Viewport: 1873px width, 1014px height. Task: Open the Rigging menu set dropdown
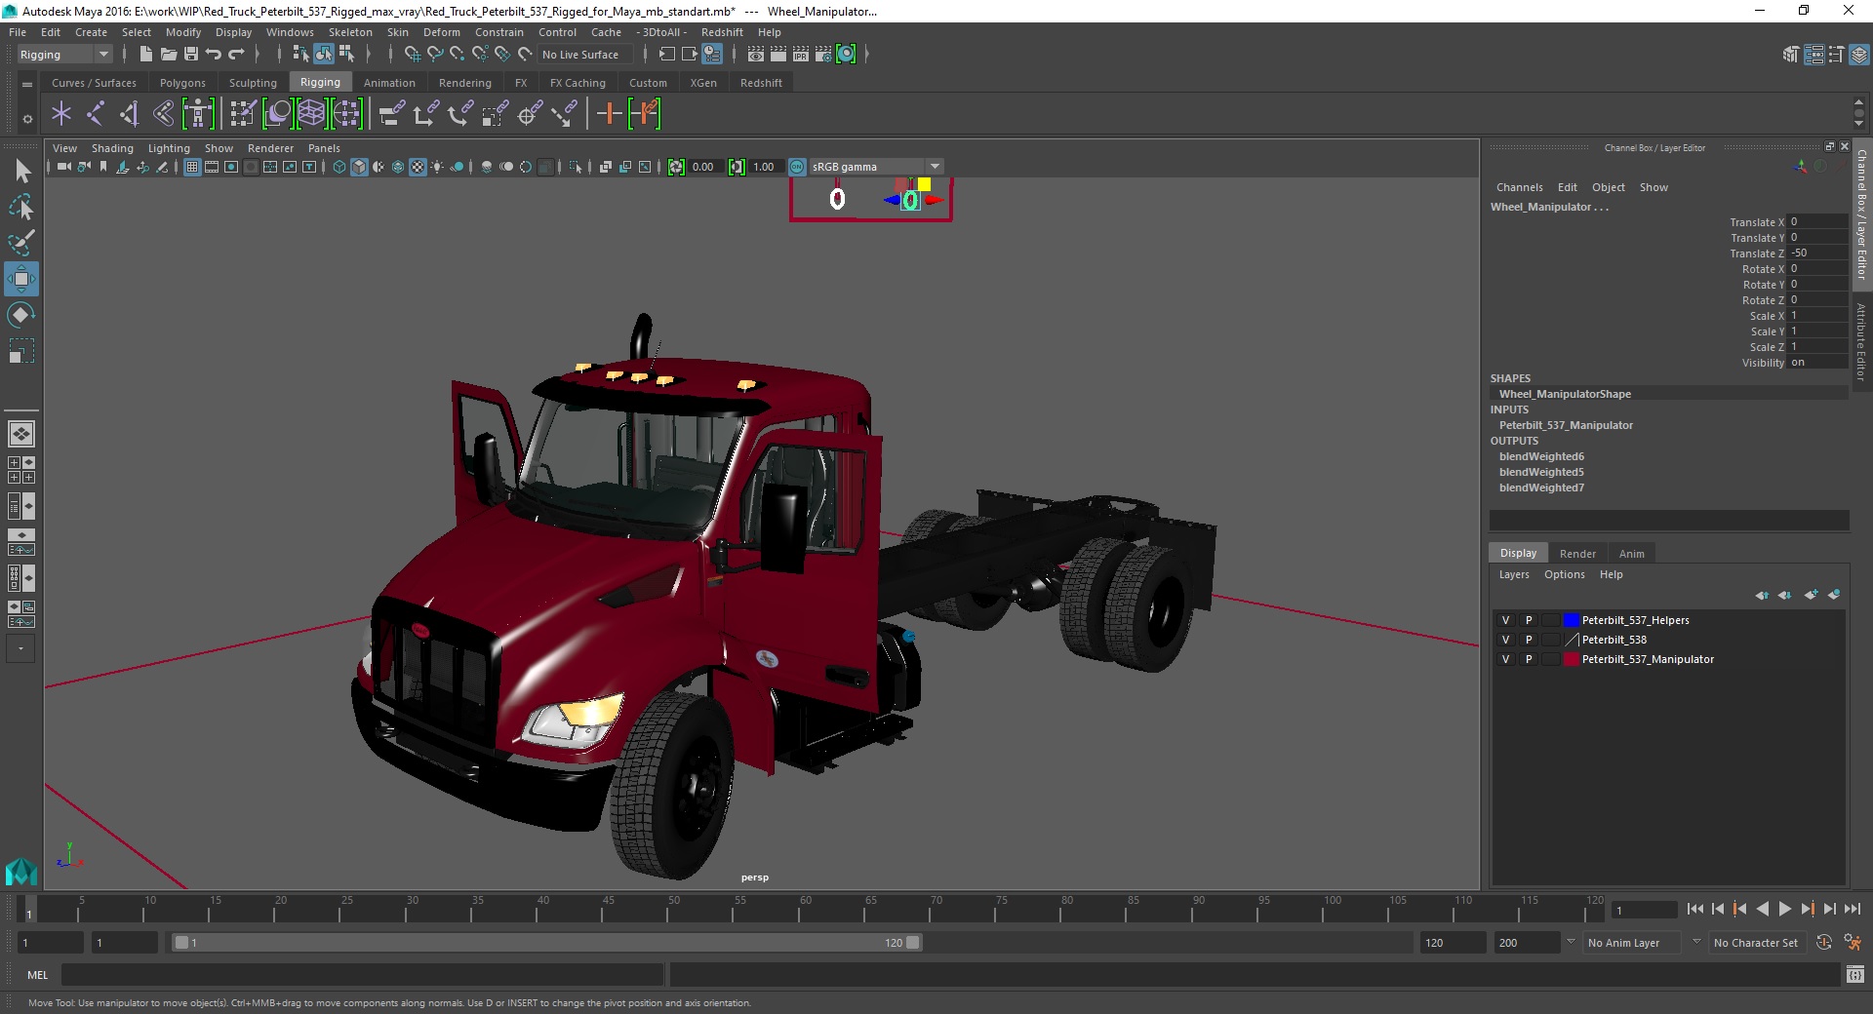[64, 55]
